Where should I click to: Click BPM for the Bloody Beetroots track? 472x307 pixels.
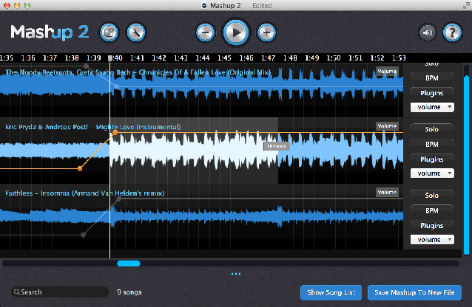point(431,78)
